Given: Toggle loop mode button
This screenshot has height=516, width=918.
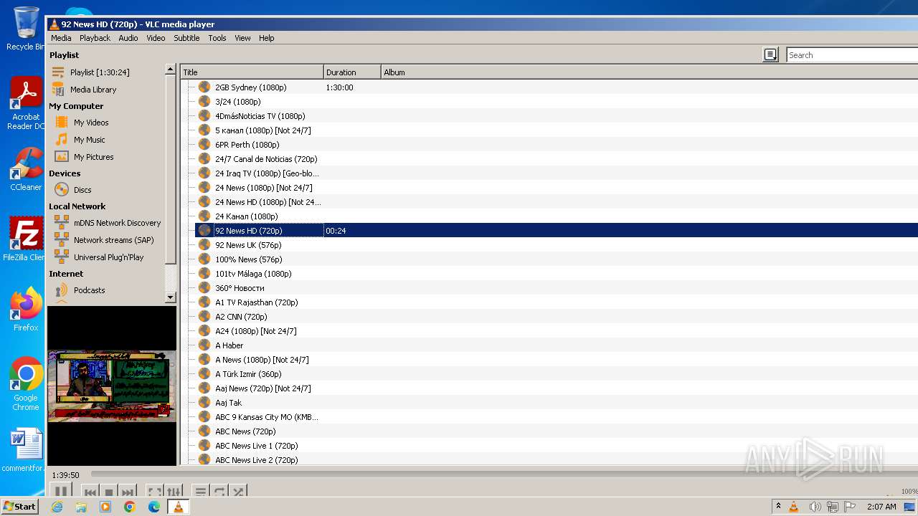Looking at the screenshot, I should pyautogui.click(x=220, y=492).
